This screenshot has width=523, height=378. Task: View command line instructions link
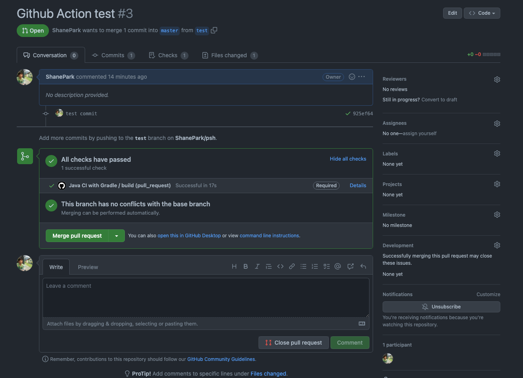click(x=269, y=236)
